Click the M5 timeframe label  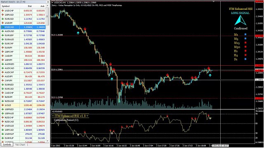[236, 39]
